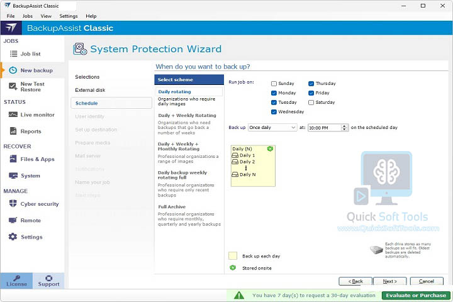Click the New backup clock icon
The height and width of the screenshot is (302, 453).
[13, 70]
